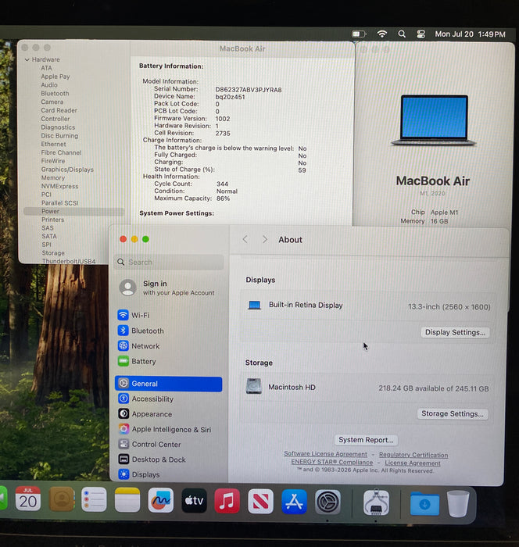The image size is (519, 547).
Task: Open Notes app in the Dock
Action: point(127,500)
